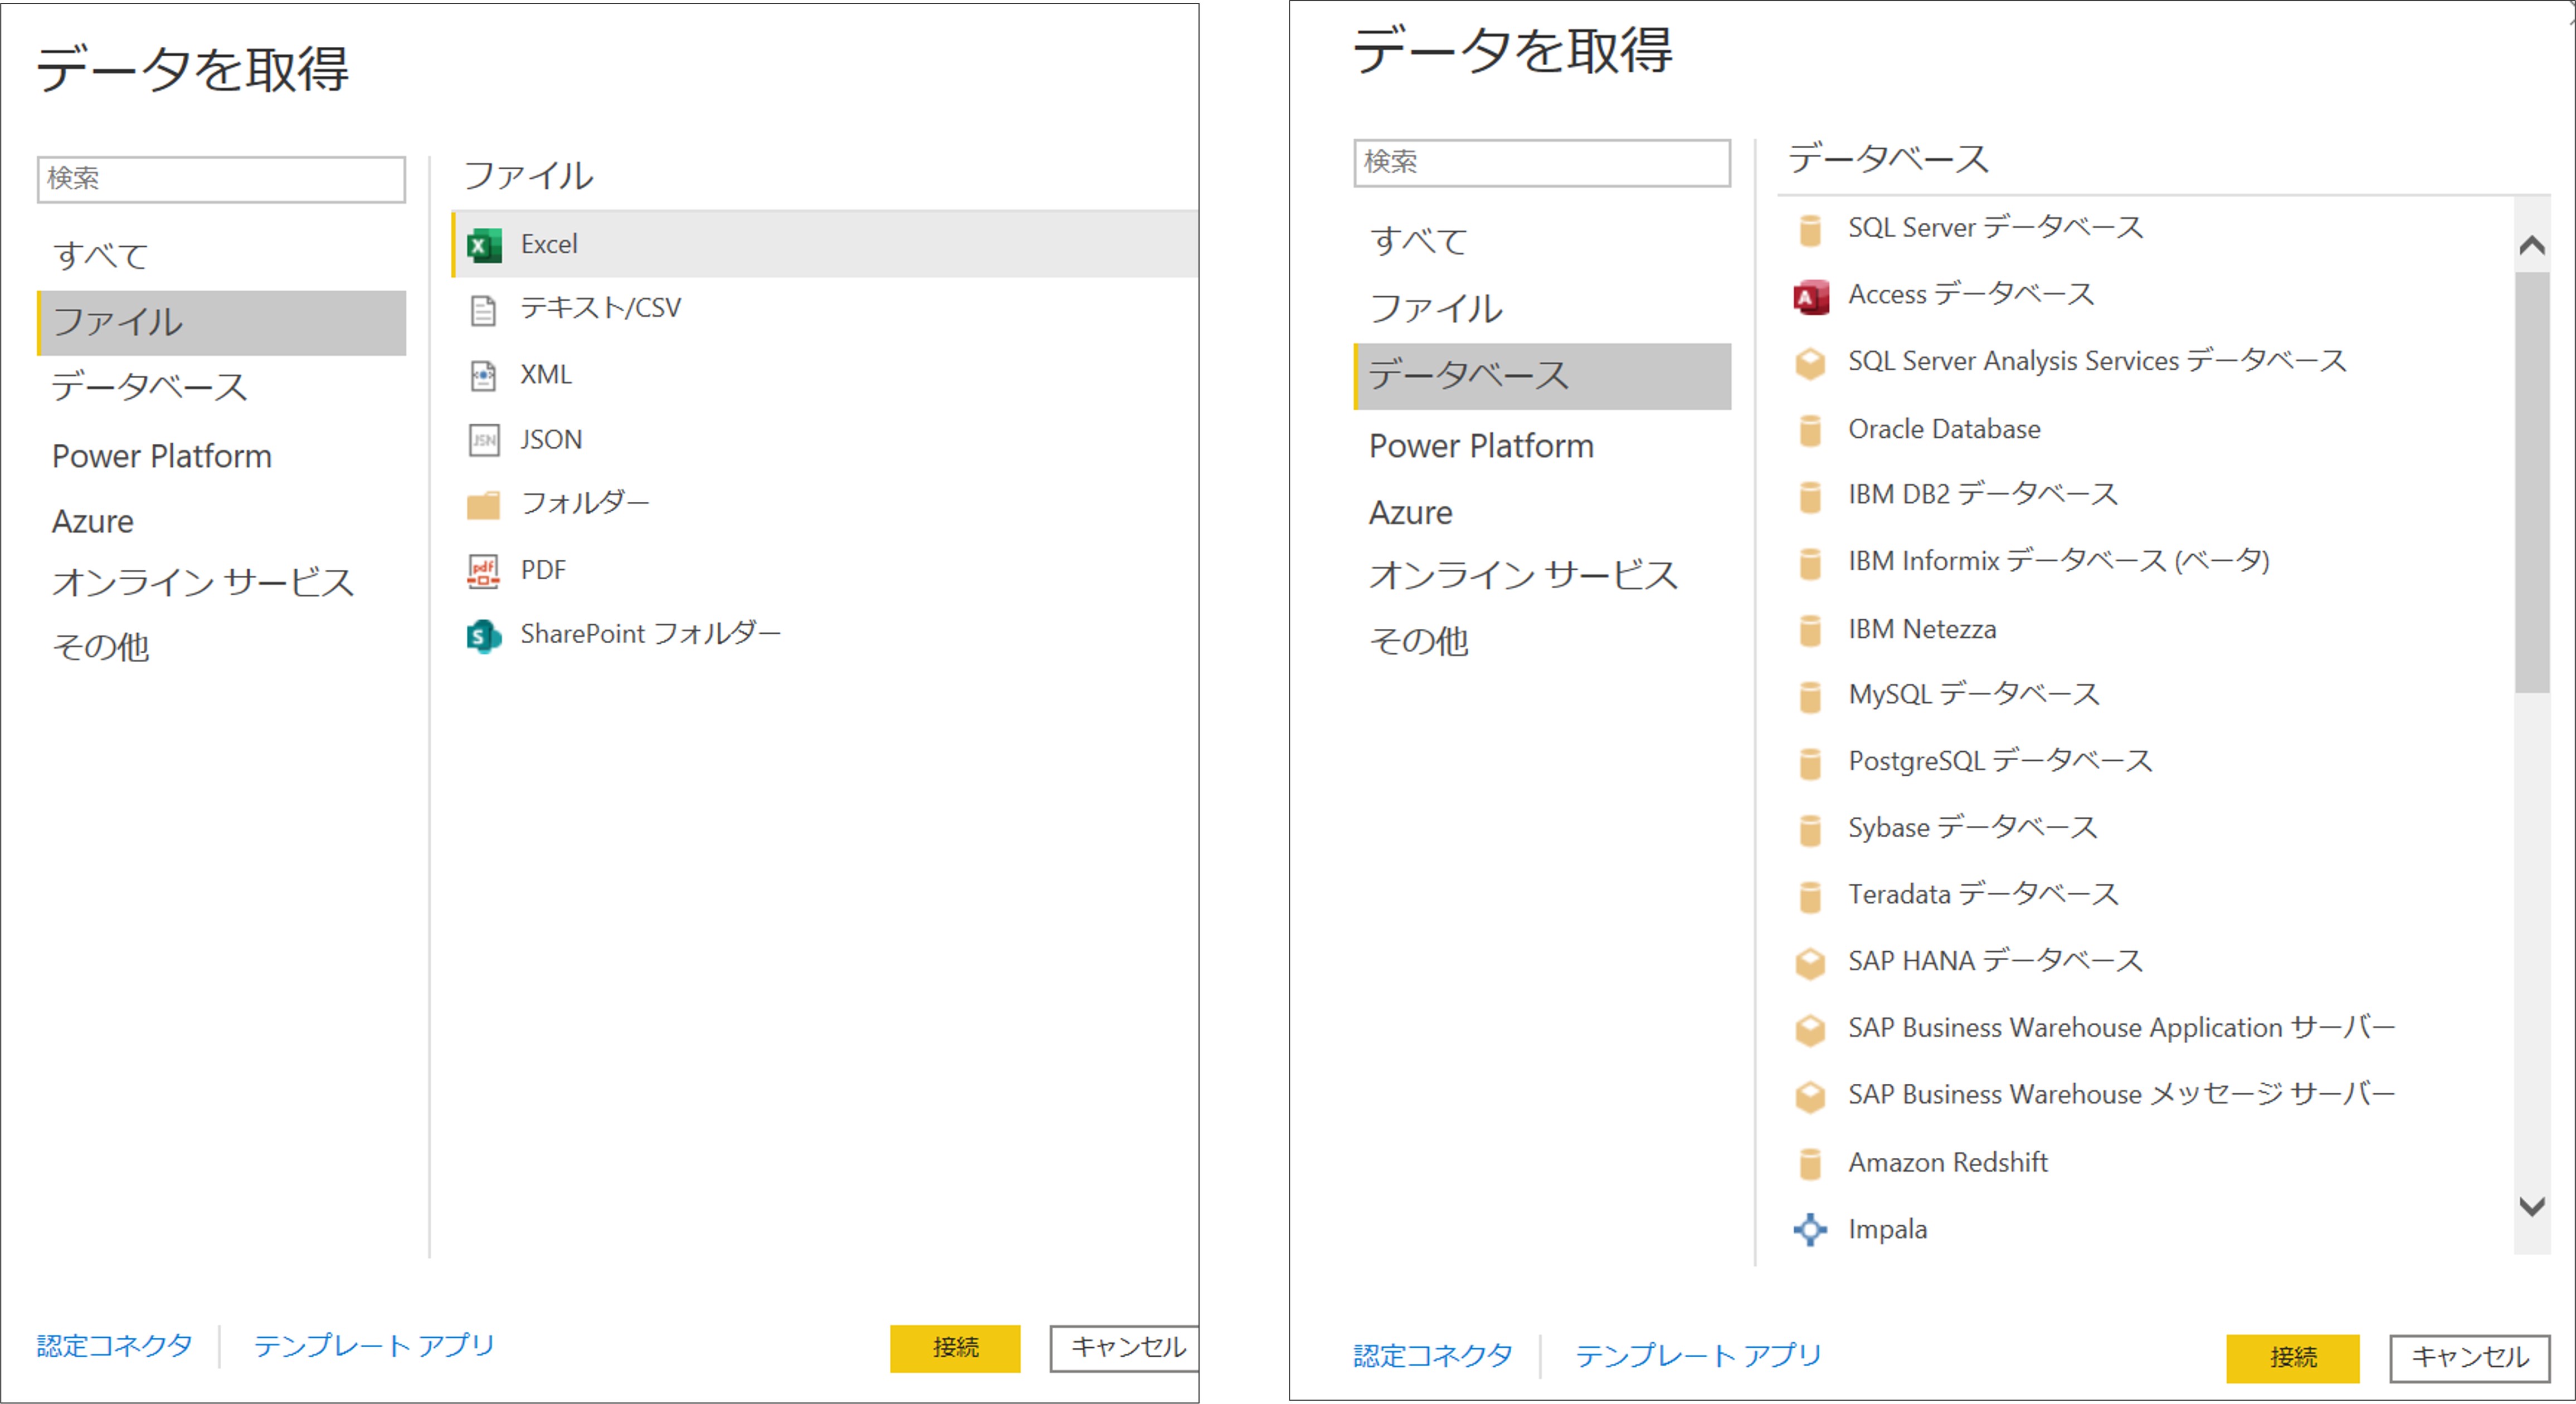Click the PDF connector icon

pos(483,571)
